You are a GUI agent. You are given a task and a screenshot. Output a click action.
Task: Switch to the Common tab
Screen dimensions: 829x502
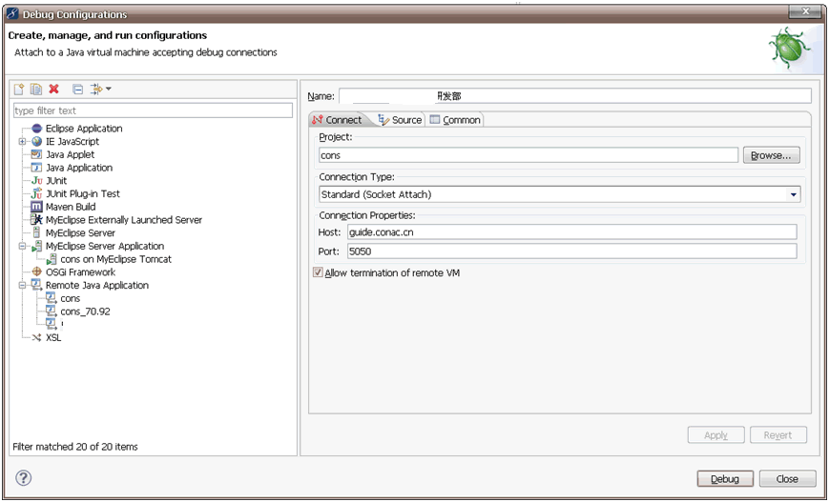point(455,120)
